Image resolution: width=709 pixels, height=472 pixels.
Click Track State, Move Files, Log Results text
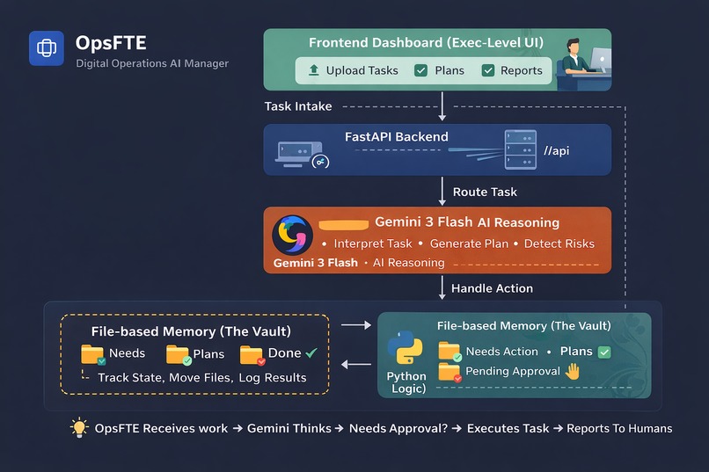coord(202,378)
